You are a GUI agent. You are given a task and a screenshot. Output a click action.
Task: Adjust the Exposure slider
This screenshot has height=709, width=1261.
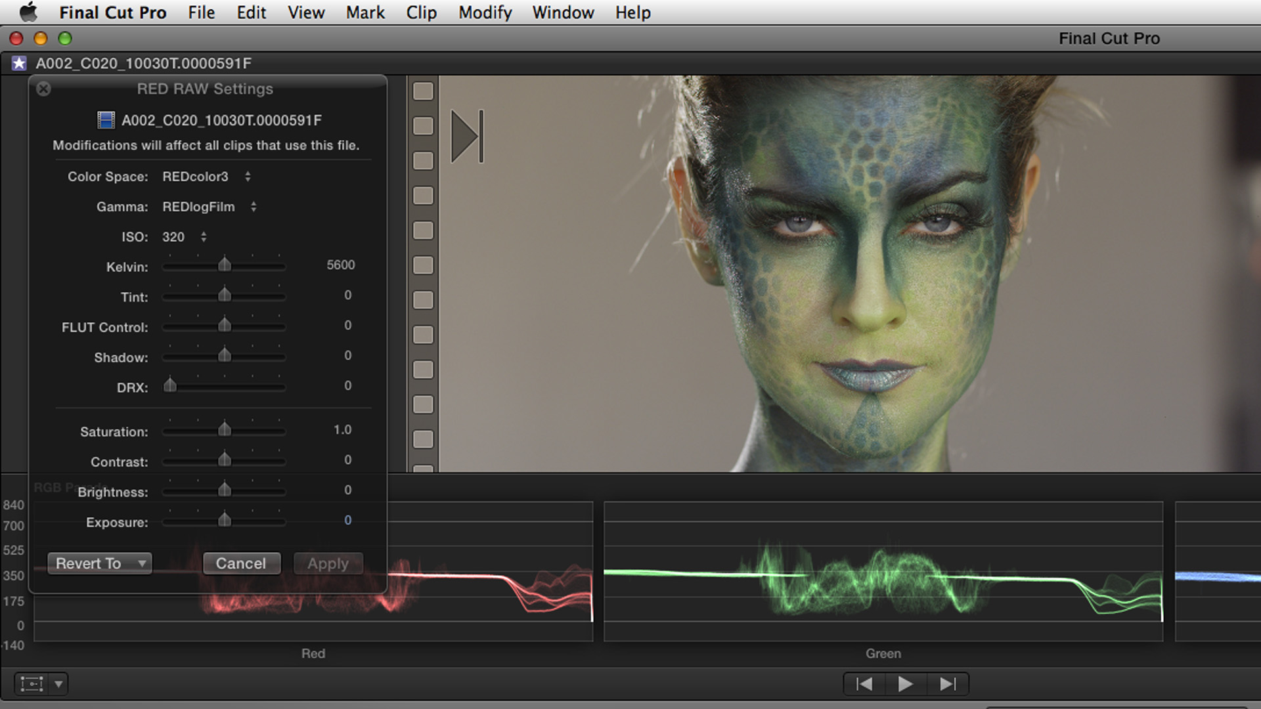tap(224, 521)
